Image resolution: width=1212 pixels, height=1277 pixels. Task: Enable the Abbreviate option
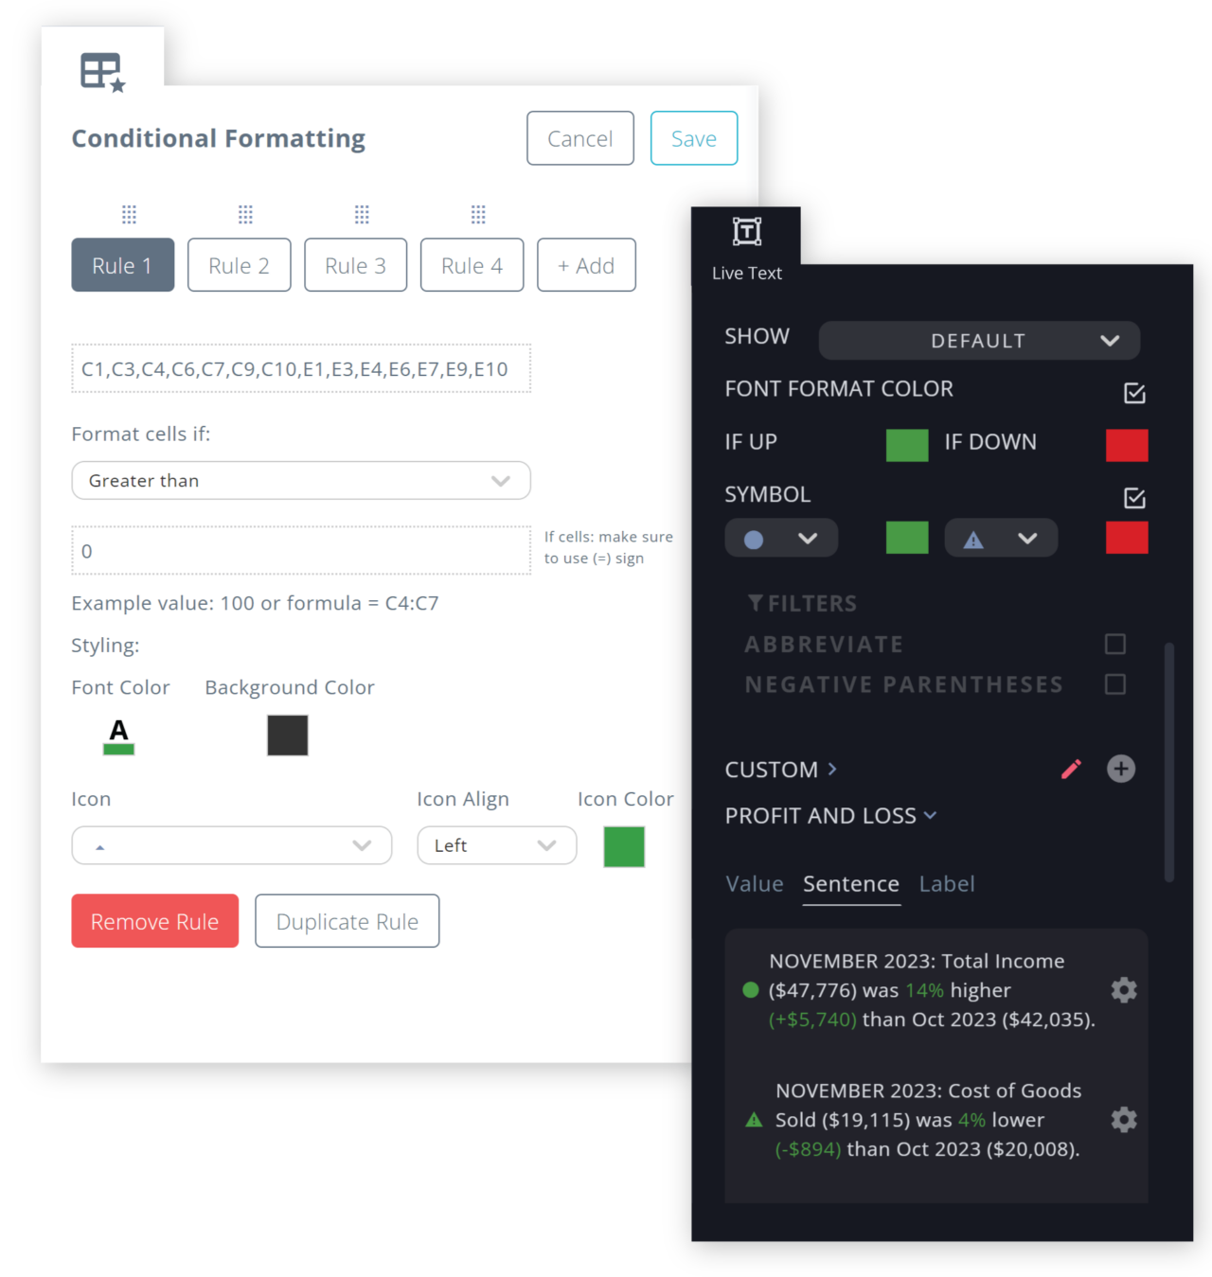(x=1114, y=643)
